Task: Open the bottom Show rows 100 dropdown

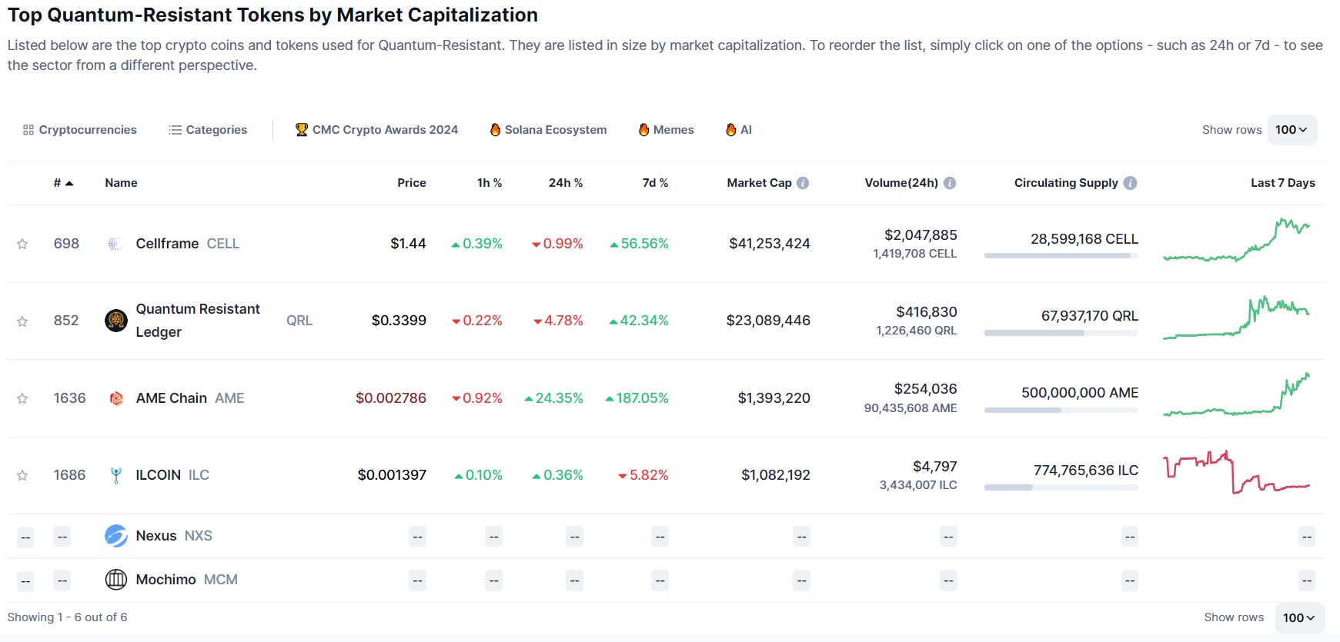Action: [1298, 617]
